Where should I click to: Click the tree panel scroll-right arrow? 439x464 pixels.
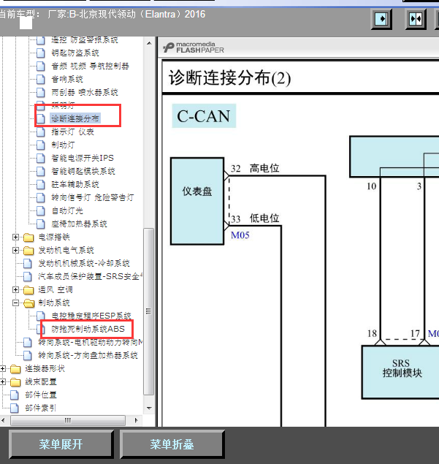click(136, 420)
